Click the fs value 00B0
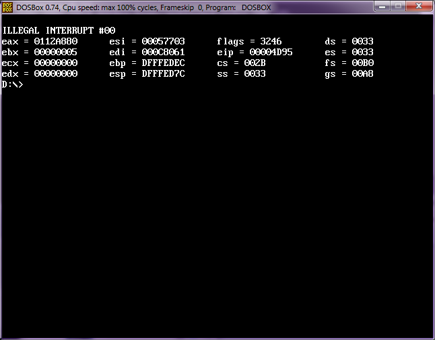 pyautogui.click(x=362, y=63)
